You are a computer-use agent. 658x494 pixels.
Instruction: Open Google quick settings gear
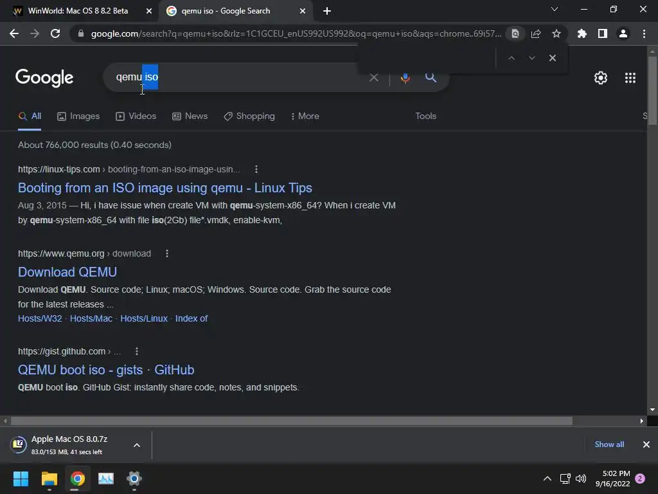click(601, 78)
